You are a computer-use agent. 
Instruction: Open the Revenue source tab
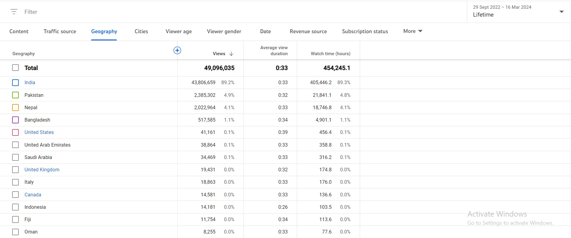(308, 31)
